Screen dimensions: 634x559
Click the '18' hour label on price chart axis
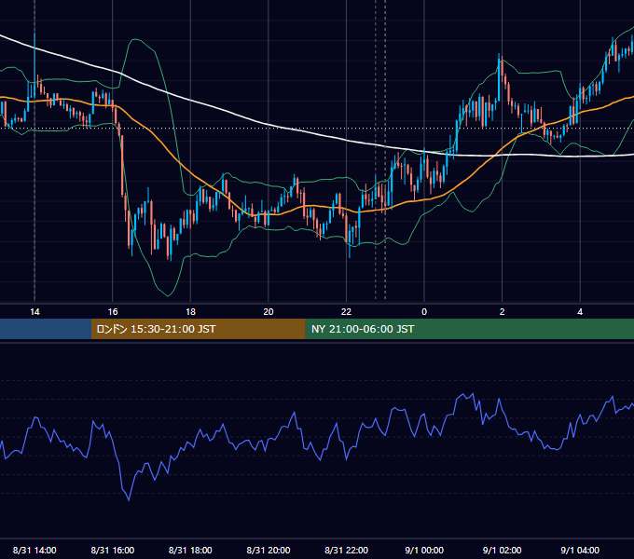click(x=190, y=312)
